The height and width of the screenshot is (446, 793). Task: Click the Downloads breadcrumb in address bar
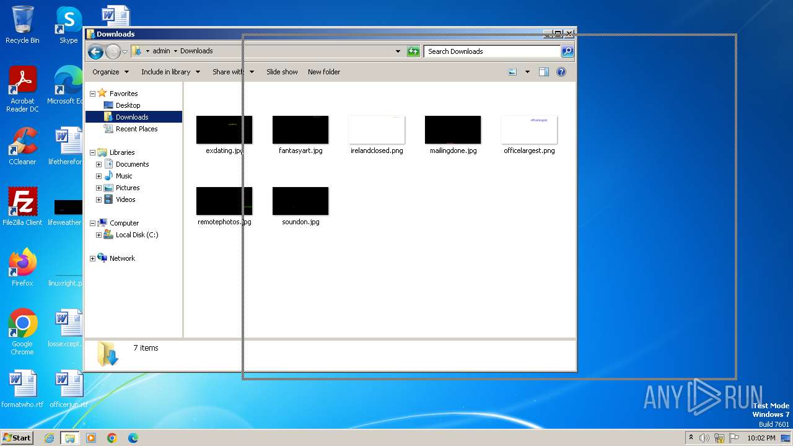click(196, 51)
